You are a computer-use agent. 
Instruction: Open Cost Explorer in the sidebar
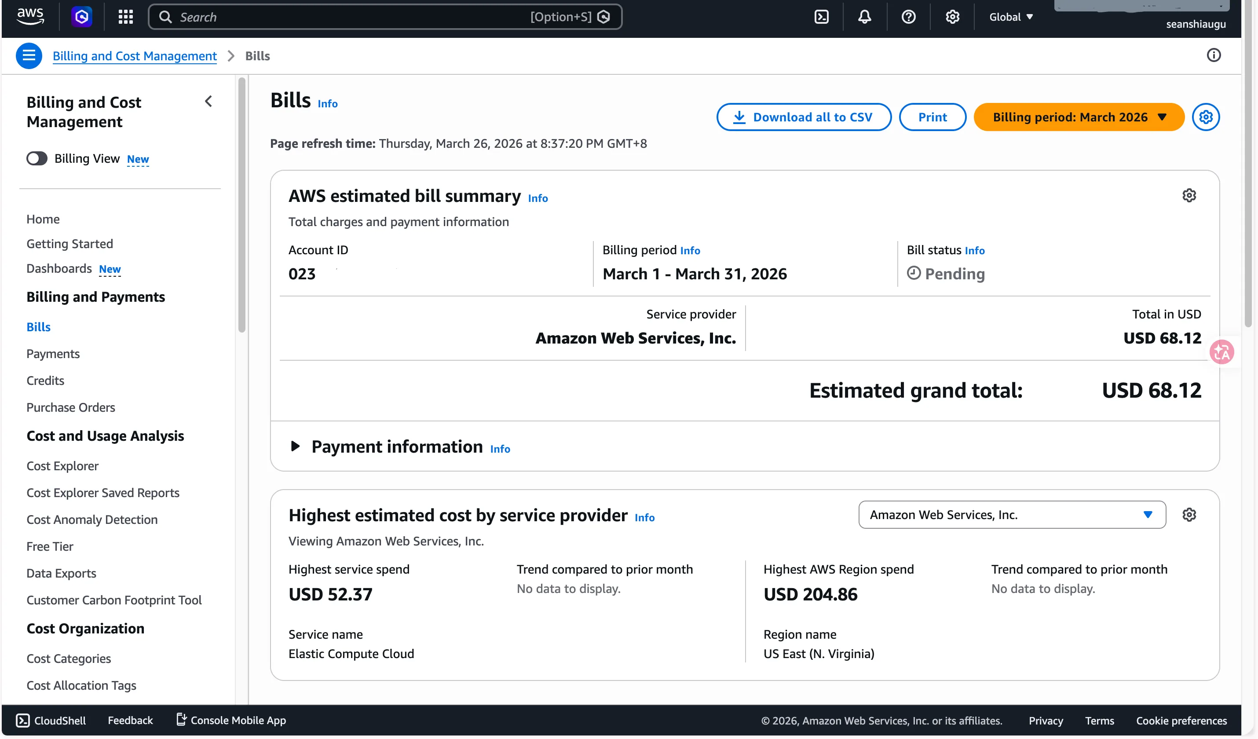click(62, 466)
